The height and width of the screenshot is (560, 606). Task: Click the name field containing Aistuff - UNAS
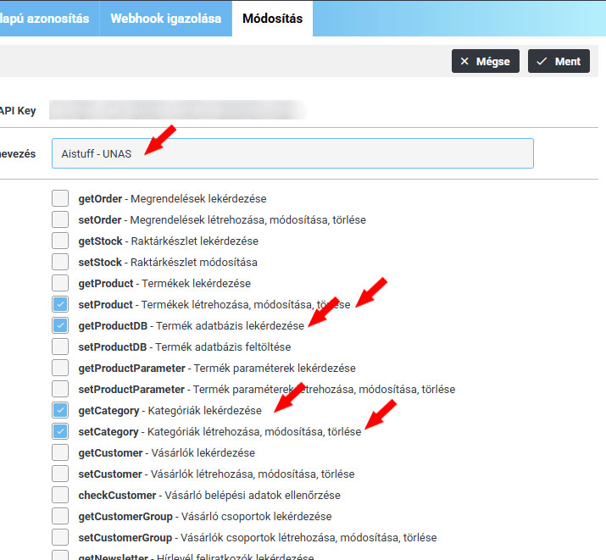292,153
